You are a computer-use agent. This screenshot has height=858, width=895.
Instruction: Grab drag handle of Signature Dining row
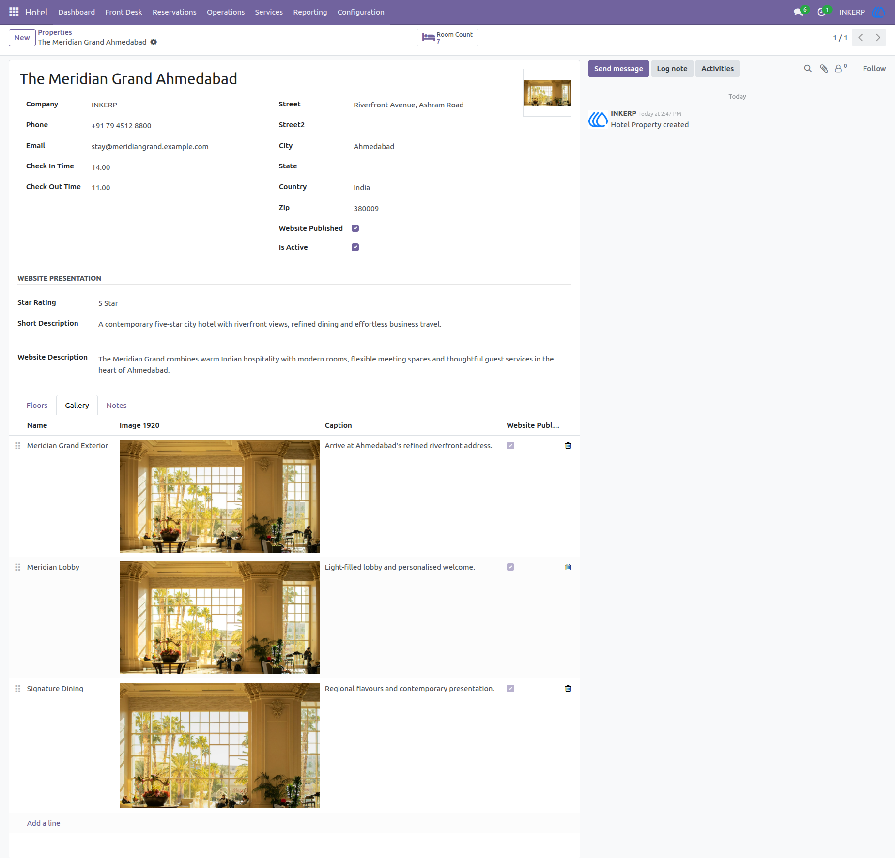pyautogui.click(x=18, y=689)
